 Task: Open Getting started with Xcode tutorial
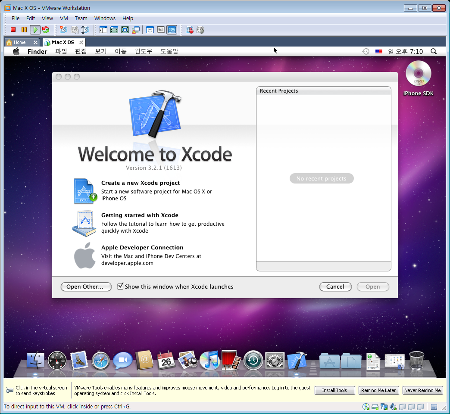pyautogui.click(x=140, y=215)
